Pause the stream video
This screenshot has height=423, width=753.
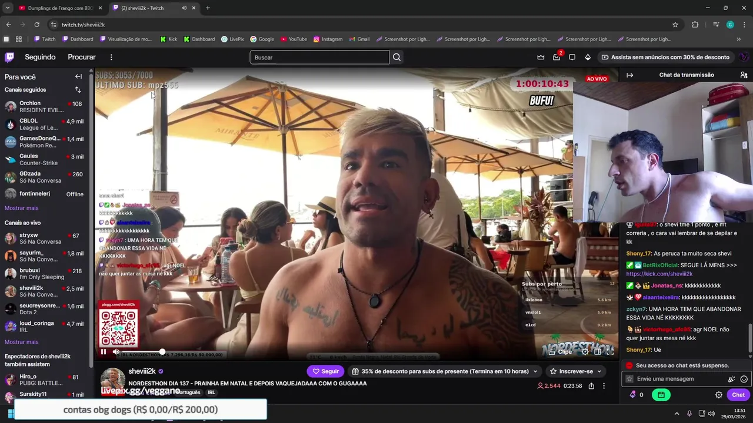[x=104, y=352]
